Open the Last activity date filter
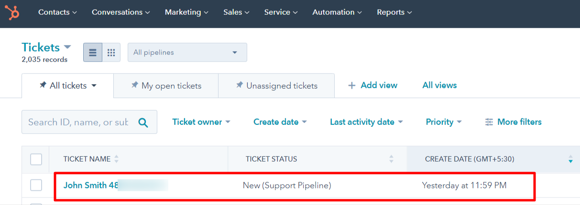The height and width of the screenshot is (205, 580). pos(366,122)
